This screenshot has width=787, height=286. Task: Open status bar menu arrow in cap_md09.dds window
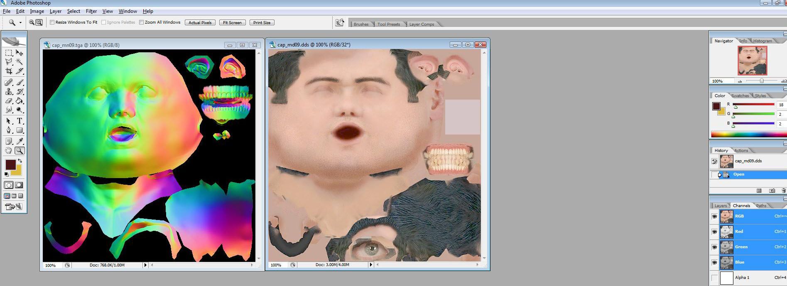pyautogui.click(x=371, y=265)
